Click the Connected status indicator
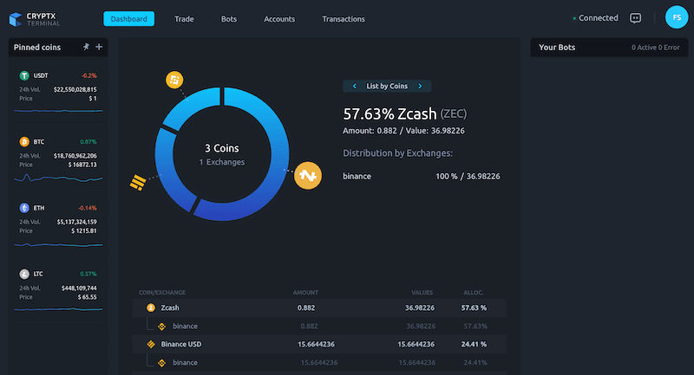694x375 pixels. pos(596,18)
